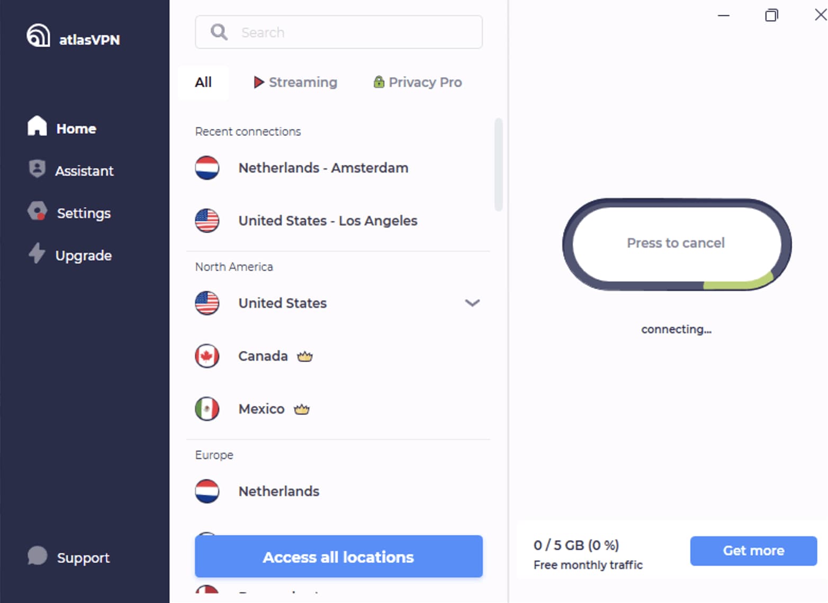Image resolution: width=828 pixels, height=603 pixels.
Task: Select United States - Los Angeles recent connection
Action: pyautogui.click(x=327, y=221)
